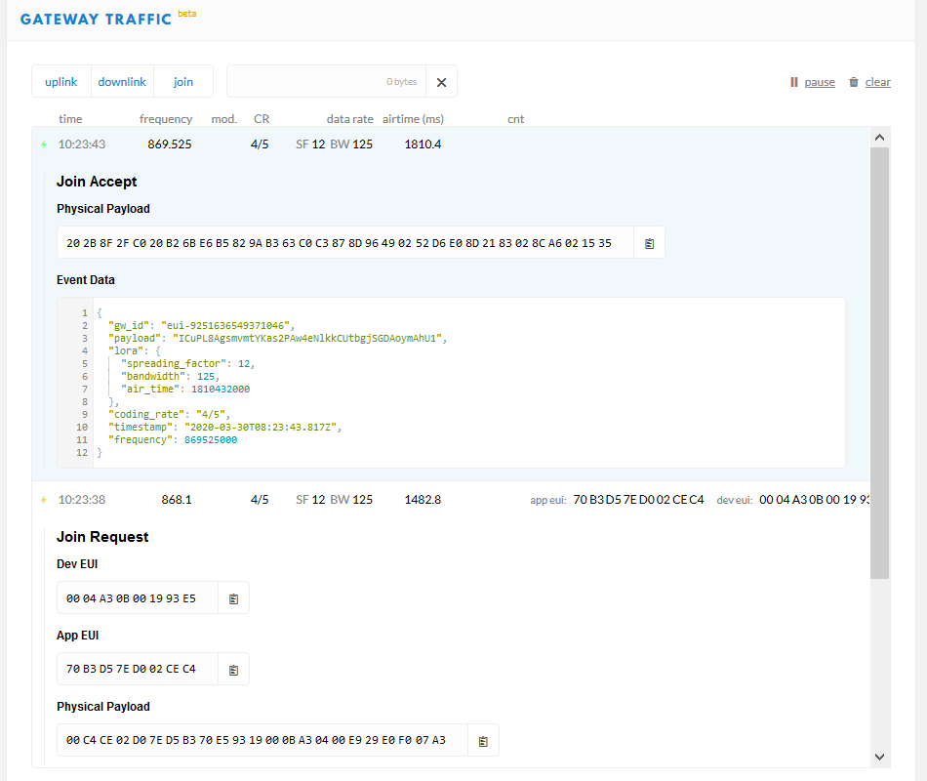Switch to the downlink filter tab
Viewport: 927px width, 781px height.
pos(122,82)
